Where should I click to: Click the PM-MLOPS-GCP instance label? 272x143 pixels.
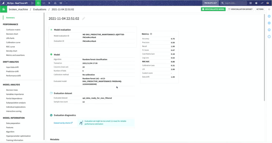tap(211, 3)
